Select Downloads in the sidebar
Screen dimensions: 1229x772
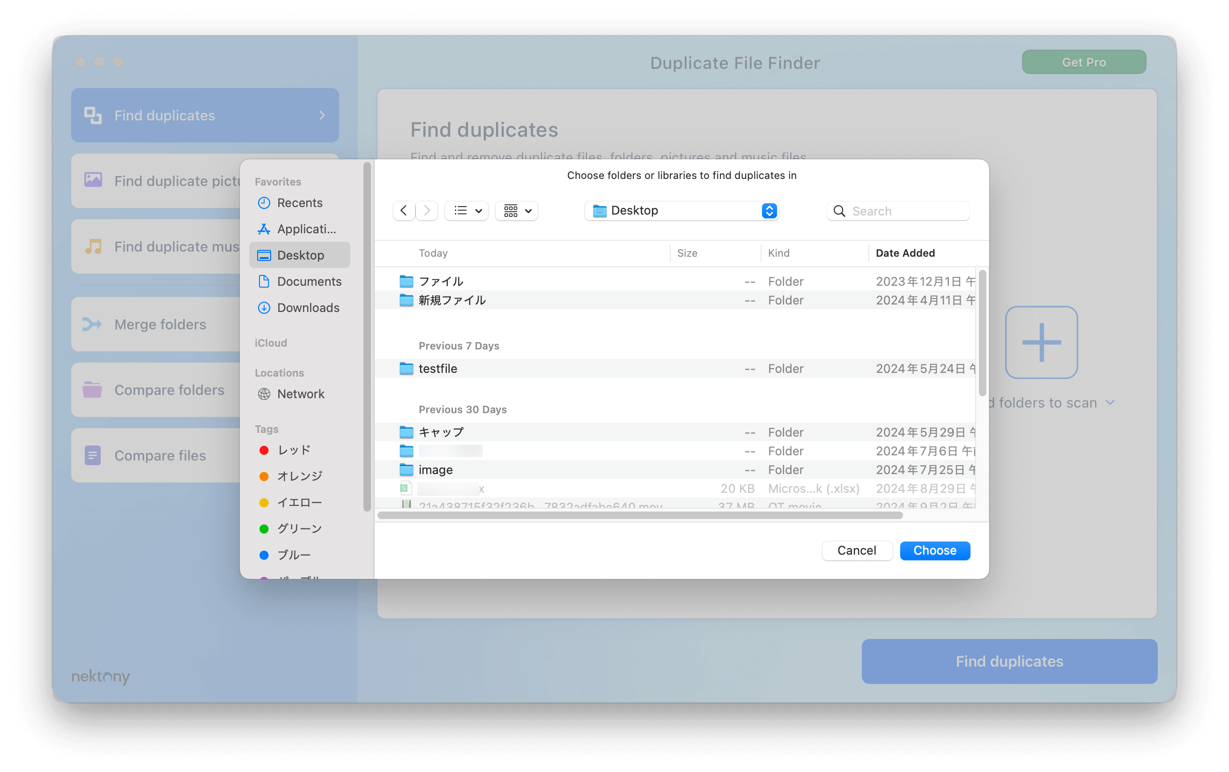click(300, 307)
